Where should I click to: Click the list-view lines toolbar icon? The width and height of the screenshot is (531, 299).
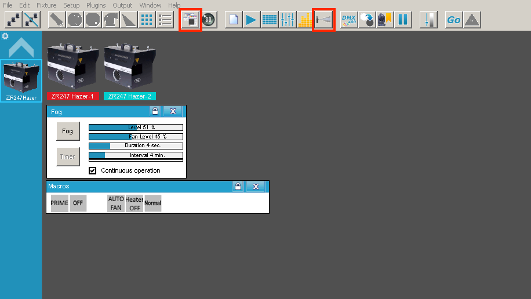tap(165, 20)
